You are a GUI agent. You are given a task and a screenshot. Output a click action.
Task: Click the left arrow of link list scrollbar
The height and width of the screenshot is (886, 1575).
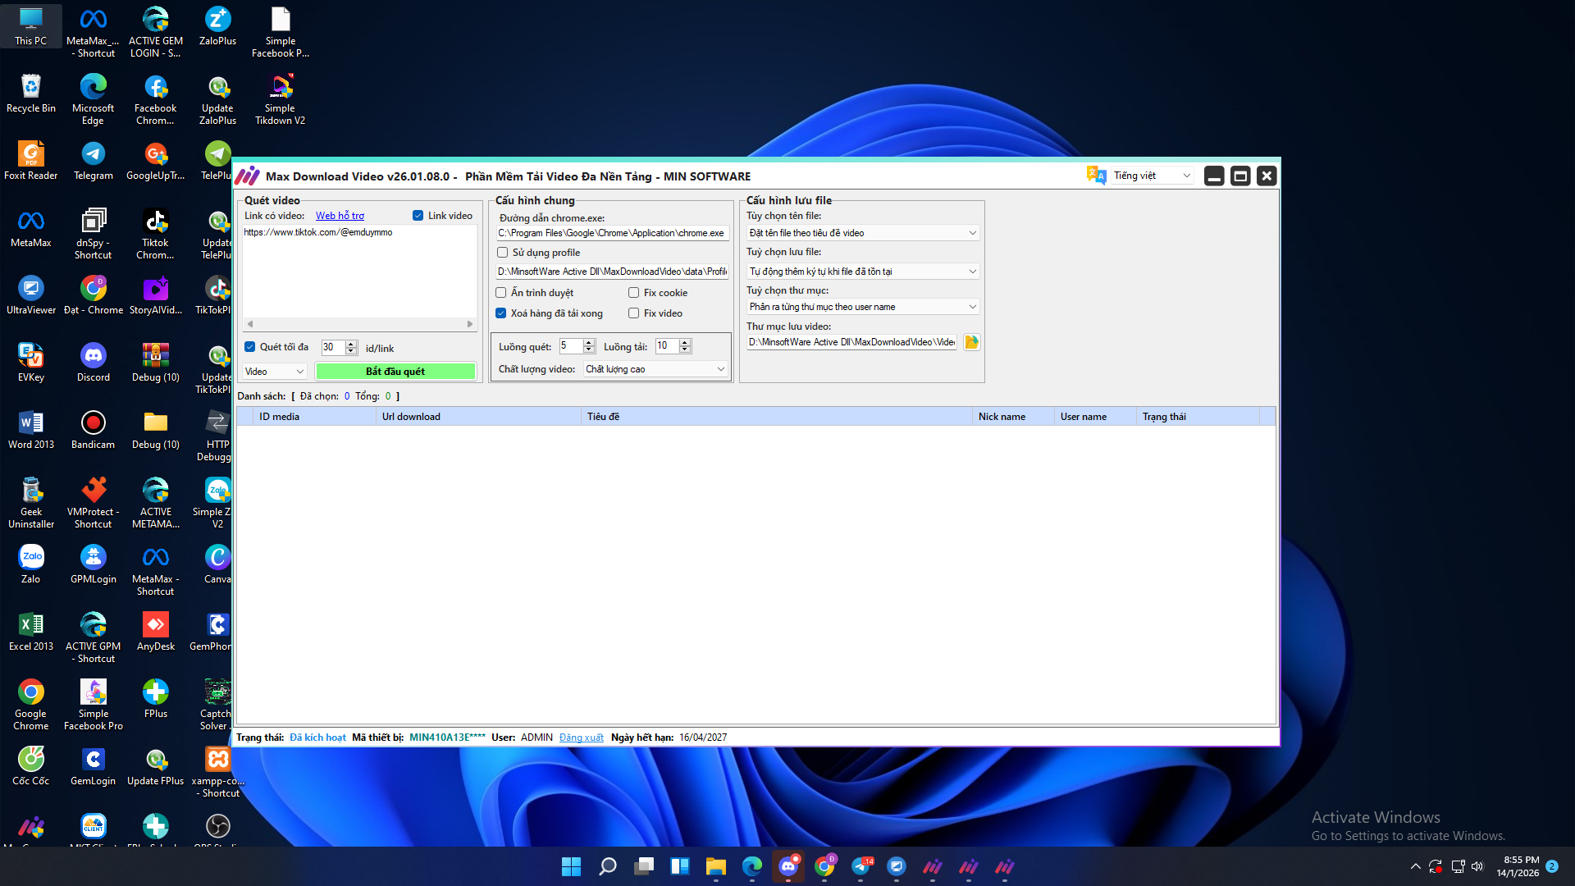(x=250, y=324)
